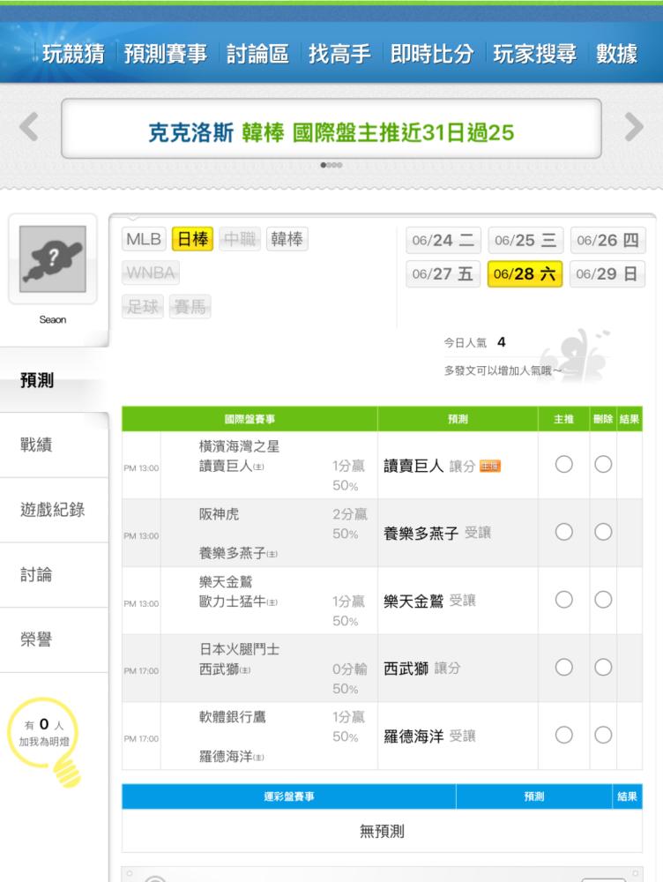Switch to the MLB league tab
Image resolution: width=663 pixels, height=882 pixels.
144,239
